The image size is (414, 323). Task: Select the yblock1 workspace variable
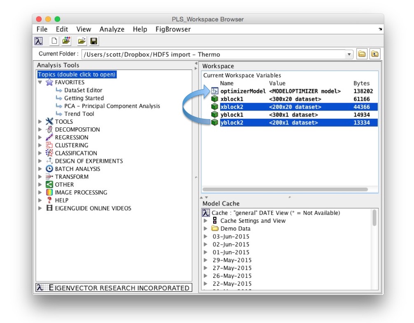click(x=231, y=115)
